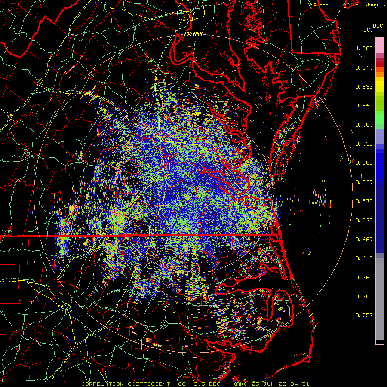The image size is (387, 387).
Task: Select the 0.520 legend value
Action: click(x=364, y=221)
